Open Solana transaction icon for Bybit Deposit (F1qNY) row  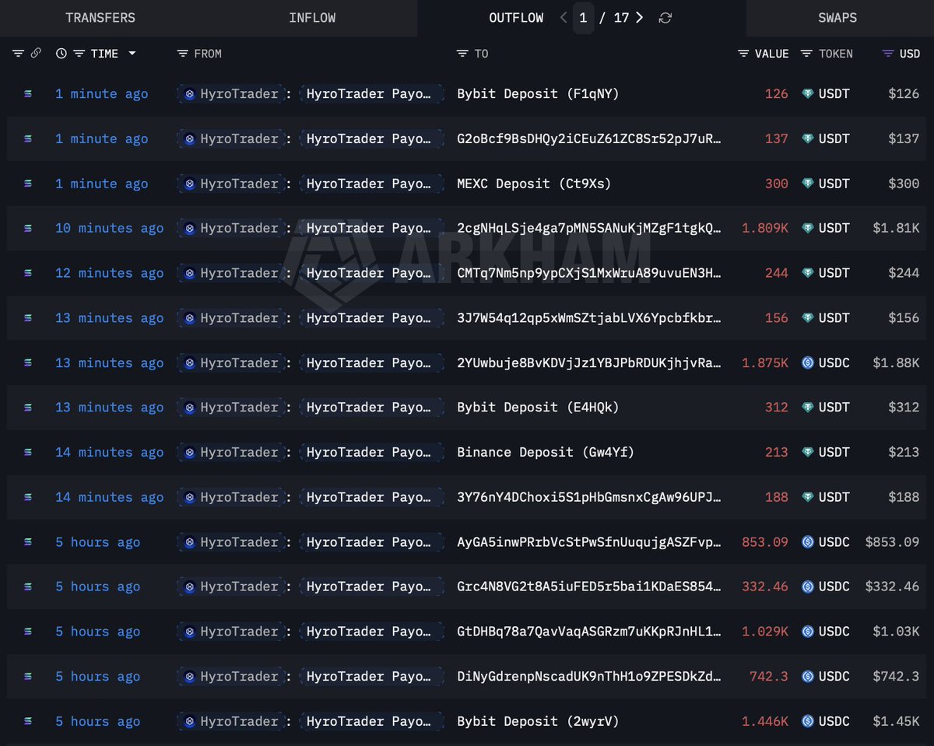point(29,94)
